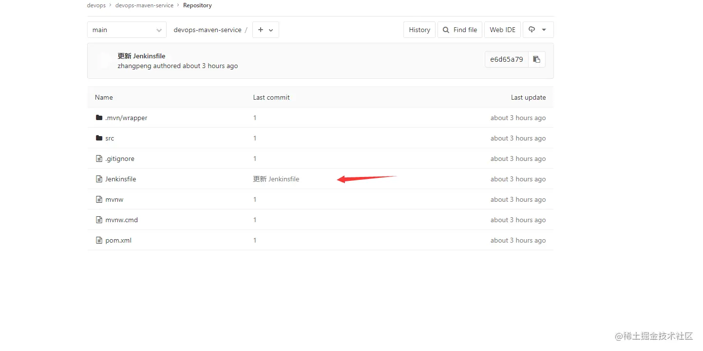Open the download source code dropdown

(x=538, y=30)
